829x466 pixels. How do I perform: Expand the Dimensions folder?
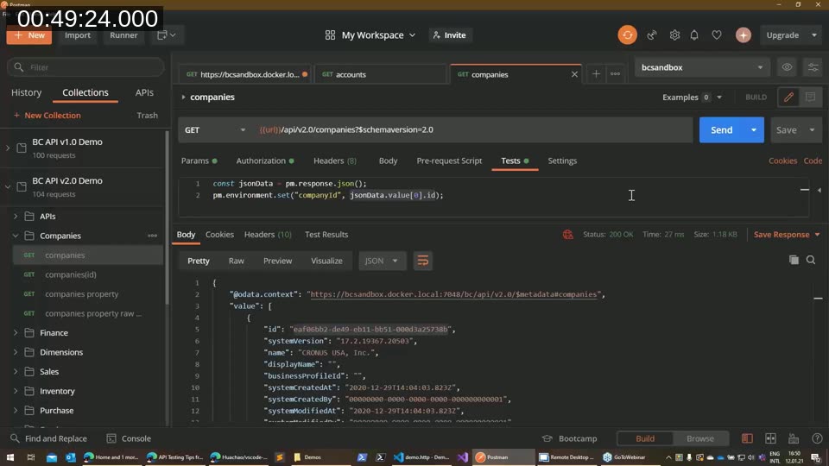tap(16, 352)
